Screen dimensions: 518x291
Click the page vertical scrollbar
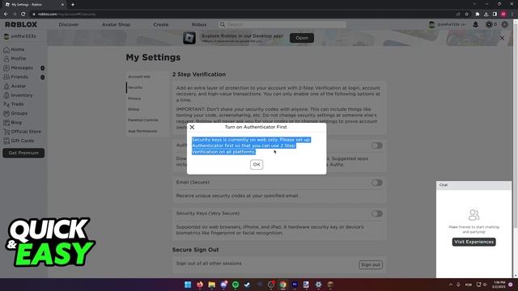tap(516, 125)
